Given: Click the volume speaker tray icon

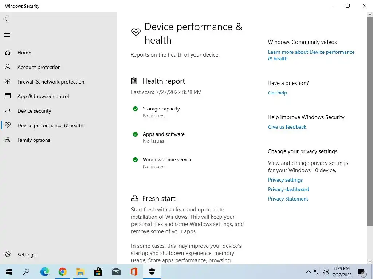Looking at the screenshot, I should pyautogui.click(x=326, y=272).
